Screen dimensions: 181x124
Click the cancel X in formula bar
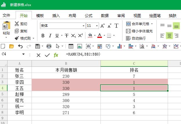click(x=39, y=55)
